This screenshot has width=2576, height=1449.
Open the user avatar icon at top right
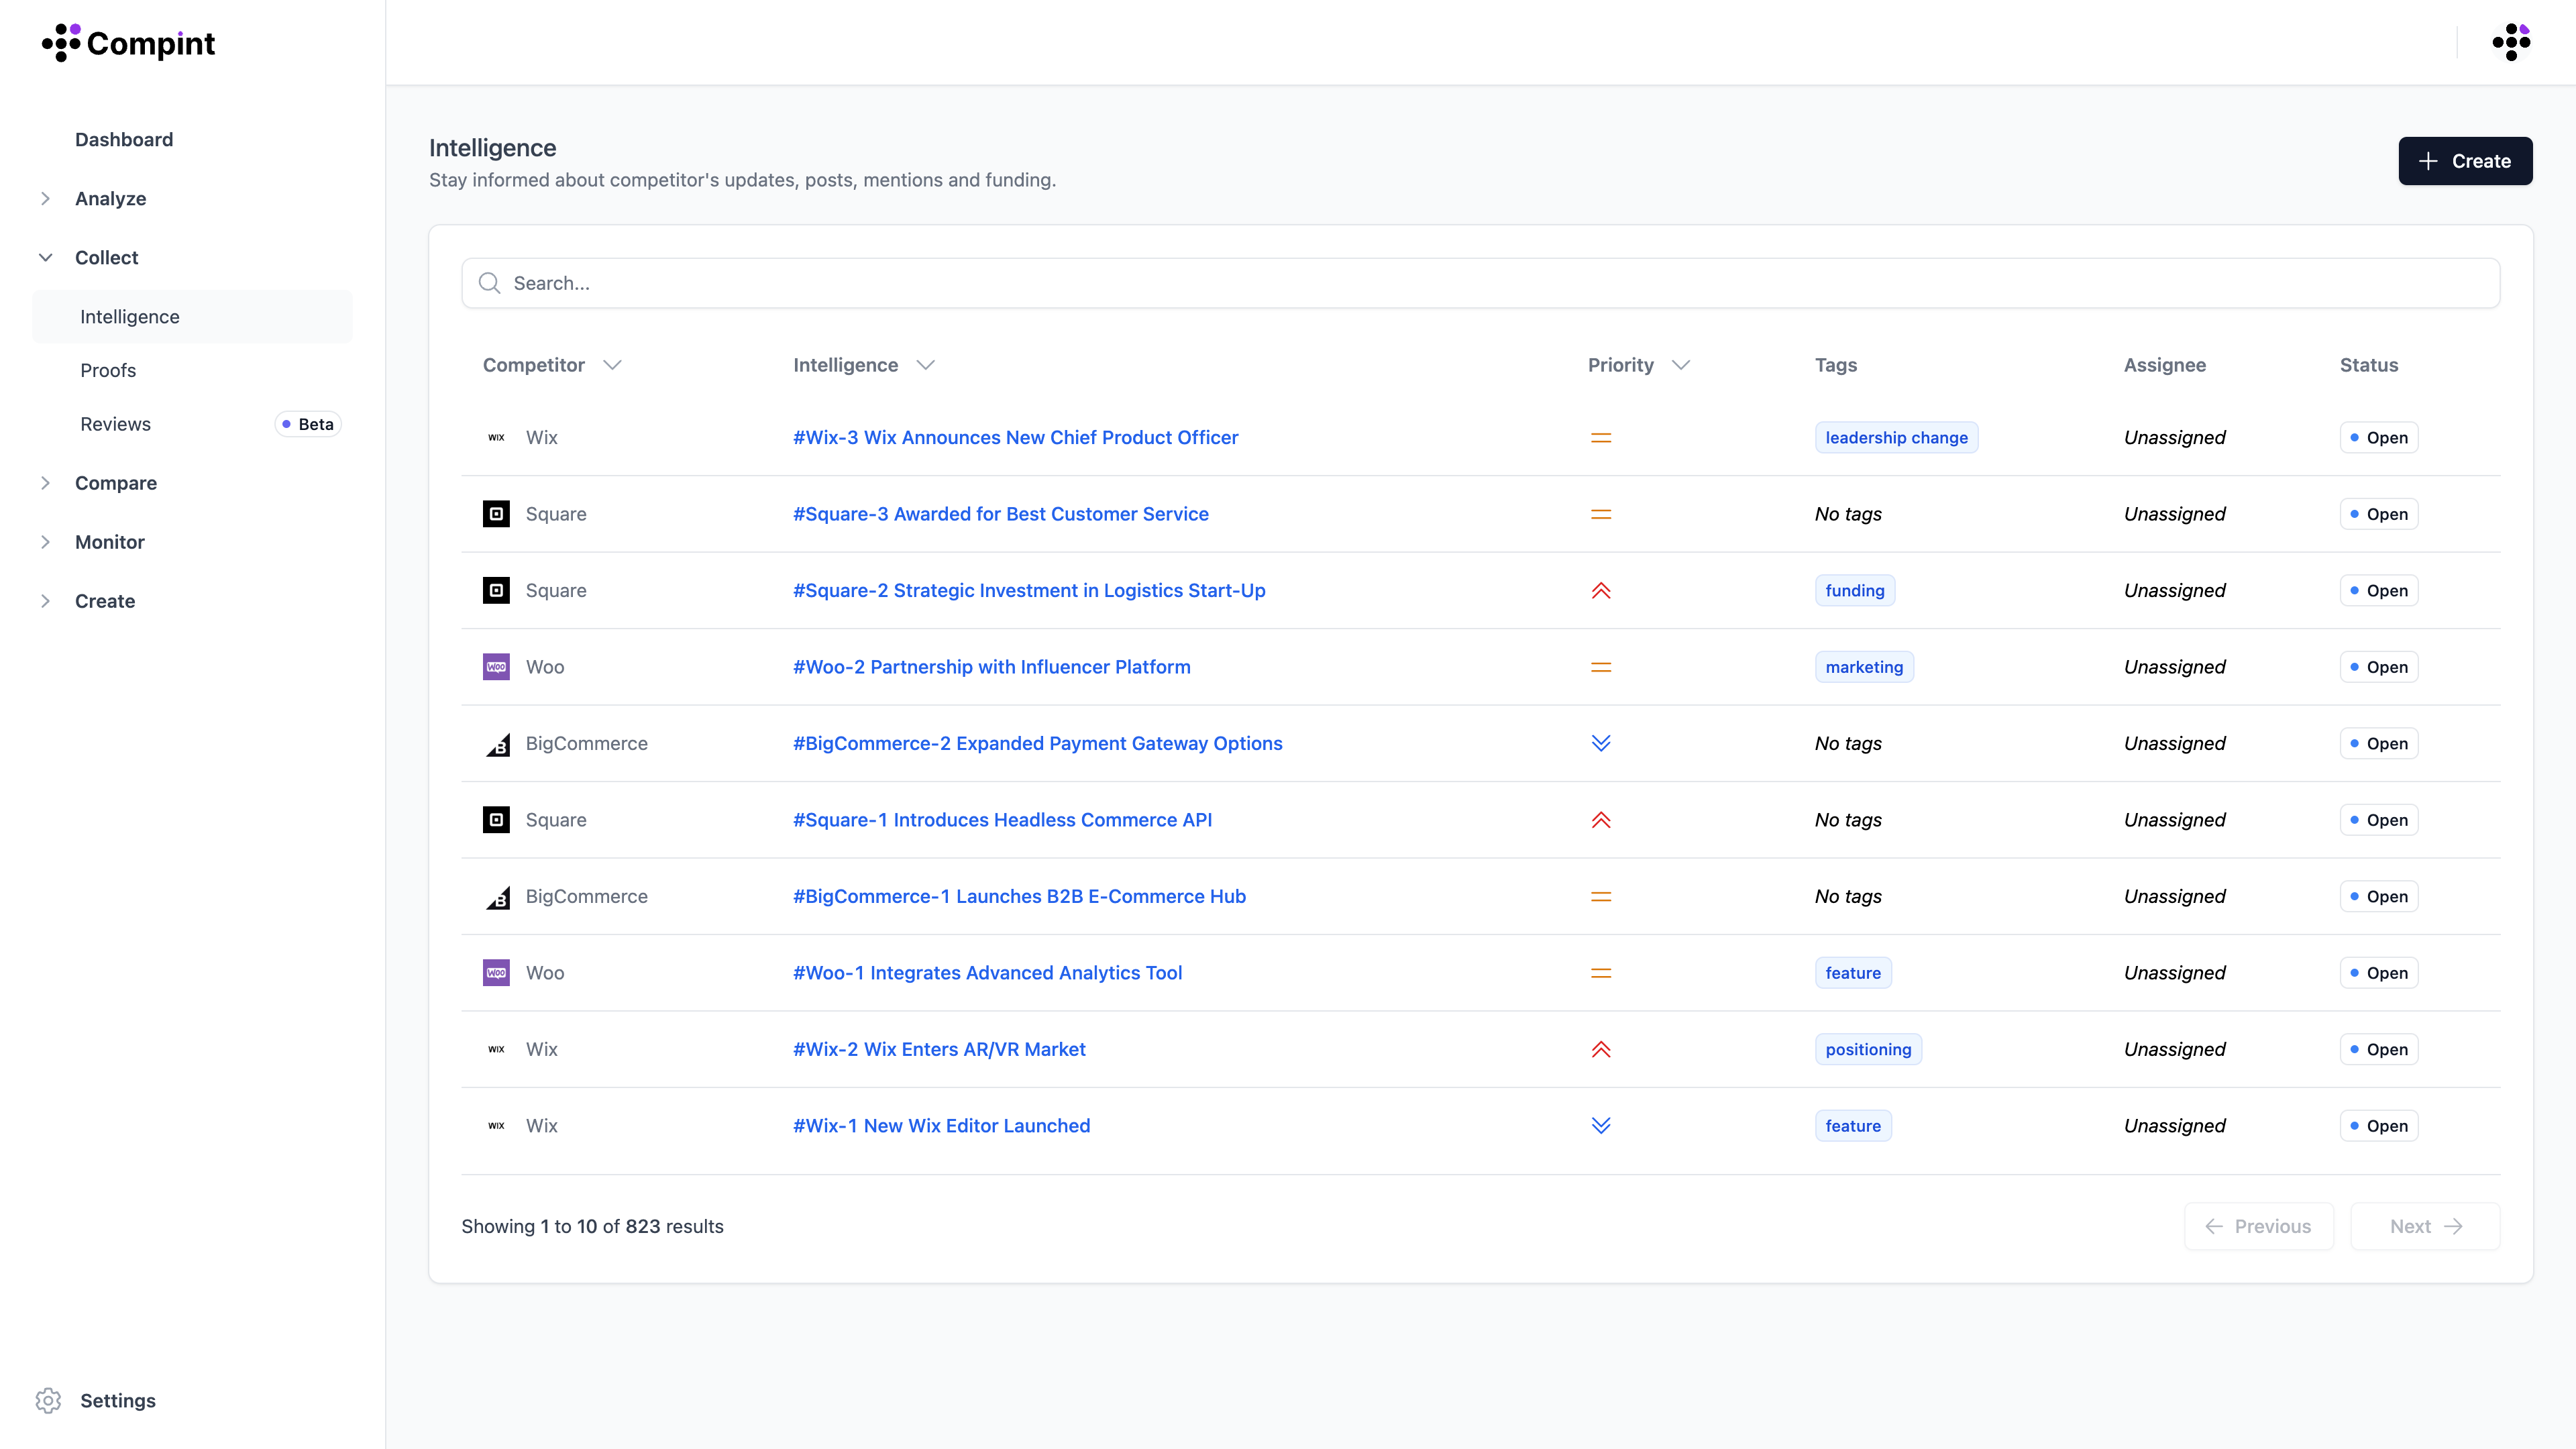point(2510,42)
